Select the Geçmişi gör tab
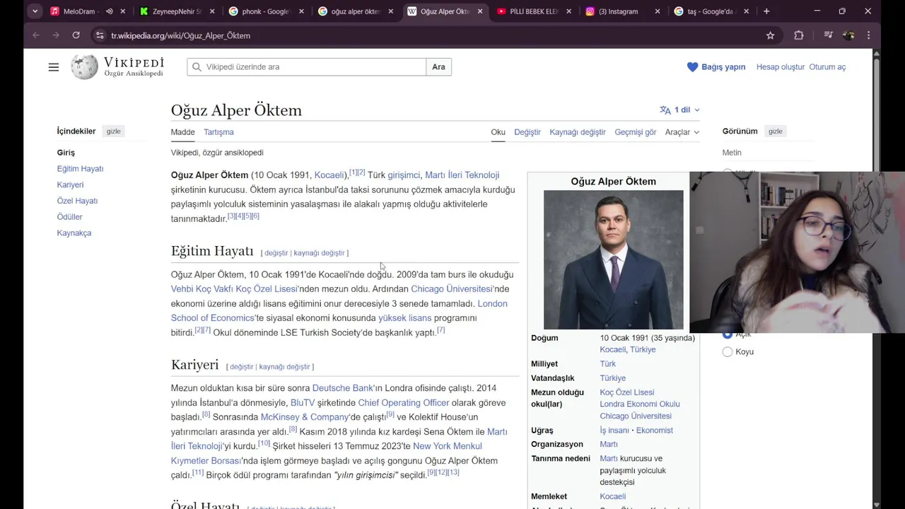Viewport: 905px width, 509px height. (x=636, y=132)
